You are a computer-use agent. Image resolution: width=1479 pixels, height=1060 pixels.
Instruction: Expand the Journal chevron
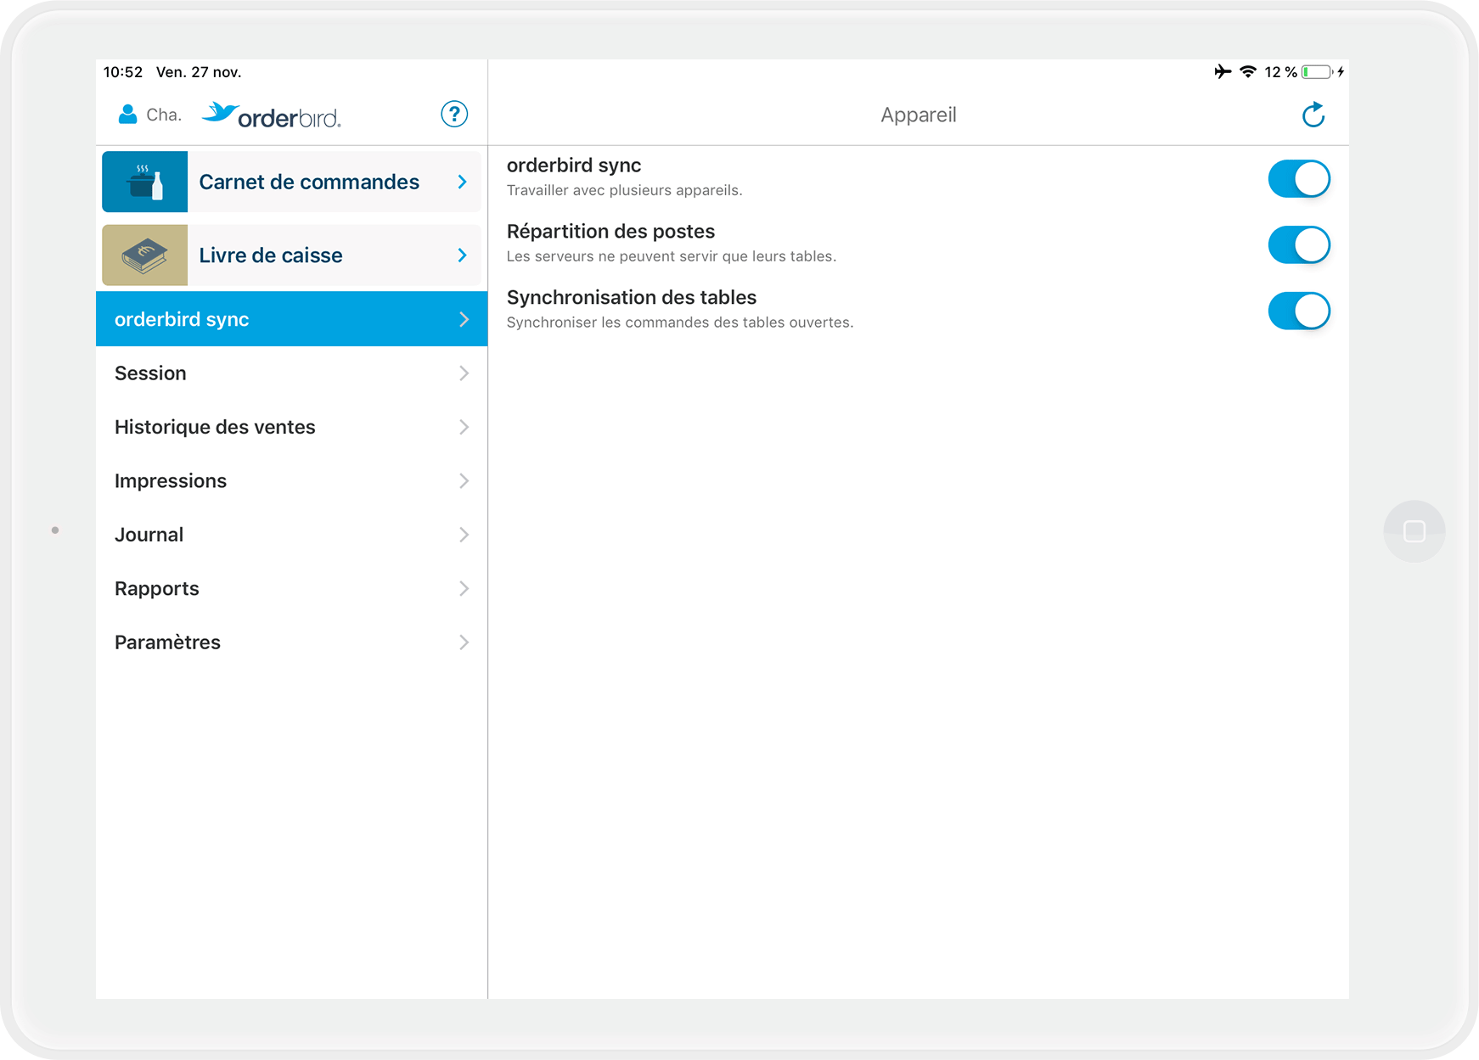(464, 535)
